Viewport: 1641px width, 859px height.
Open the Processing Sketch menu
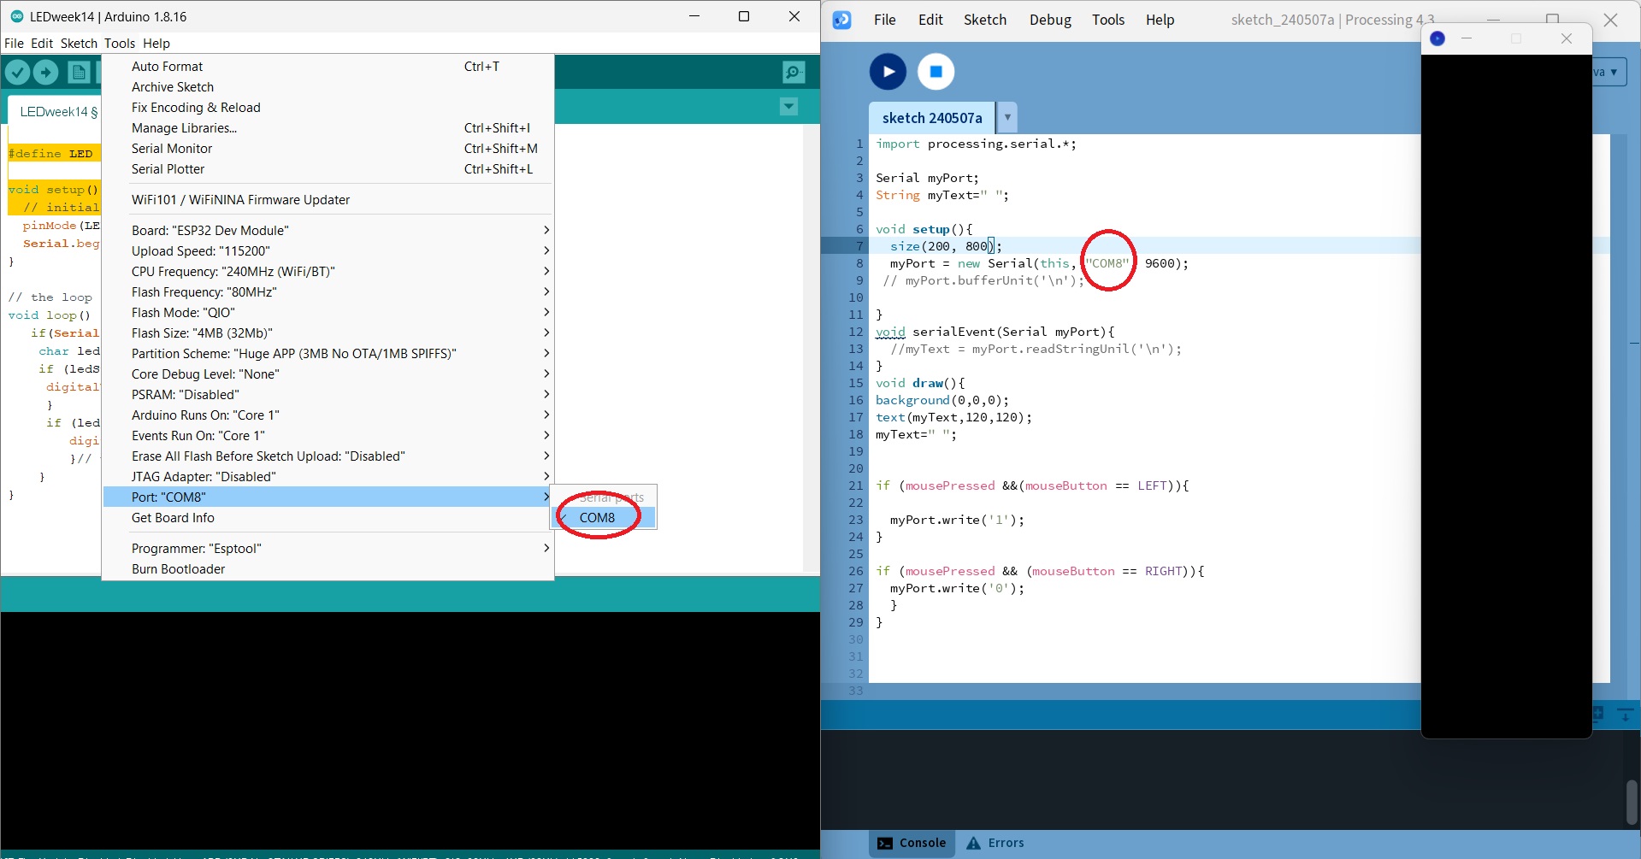tap(985, 20)
